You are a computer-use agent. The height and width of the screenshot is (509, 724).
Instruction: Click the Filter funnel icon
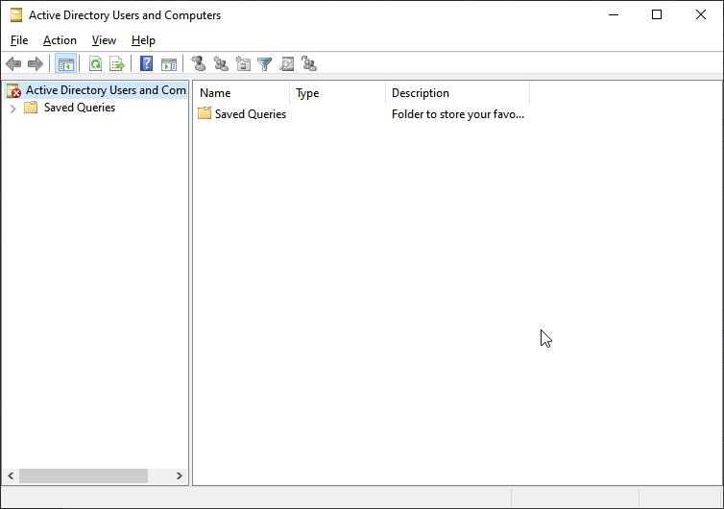click(265, 63)
